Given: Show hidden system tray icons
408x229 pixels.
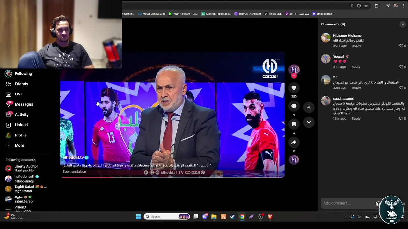Looking at the screenshot, I should (x=345, y=217).
